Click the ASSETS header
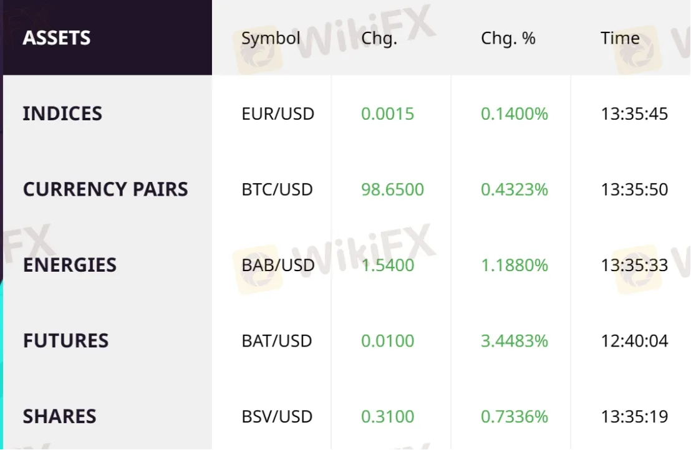This screenshot has height=450, width=691. pos(57,38)
